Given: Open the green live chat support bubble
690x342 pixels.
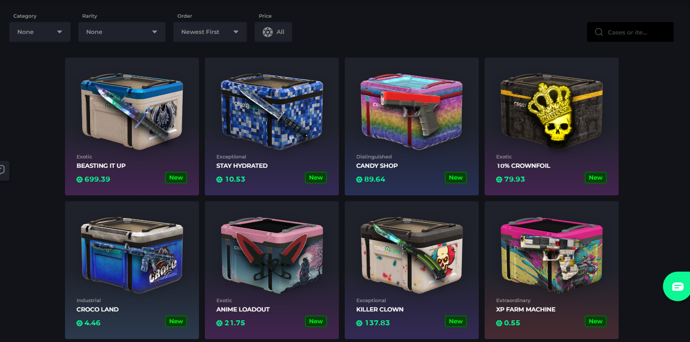Looking at the screenshot, I should point(677,286).
